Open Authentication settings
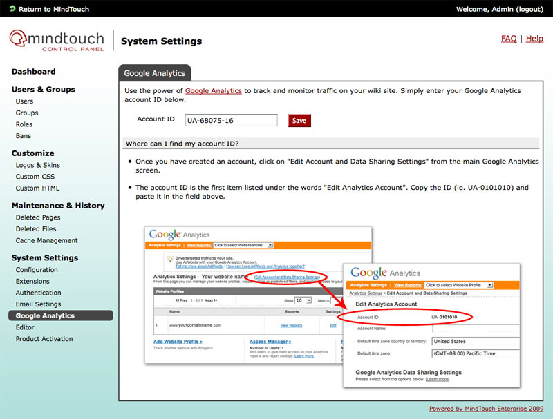The width and height of the screenshot is (553, 419). (x=38, y=293)
